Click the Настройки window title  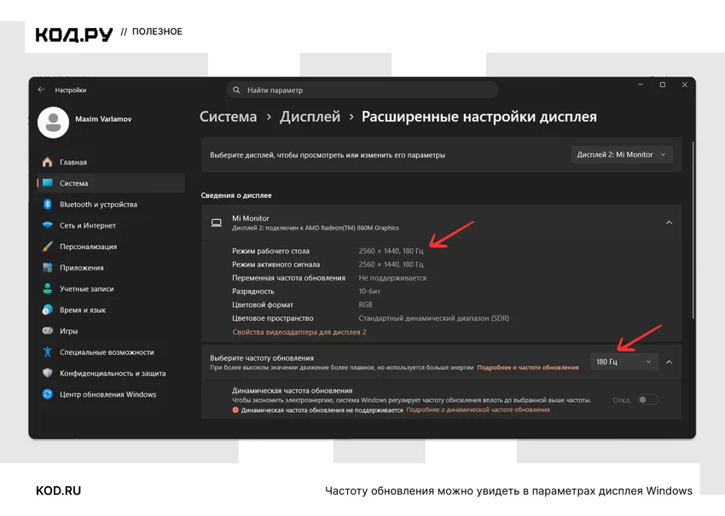click(x=70, y=90)
